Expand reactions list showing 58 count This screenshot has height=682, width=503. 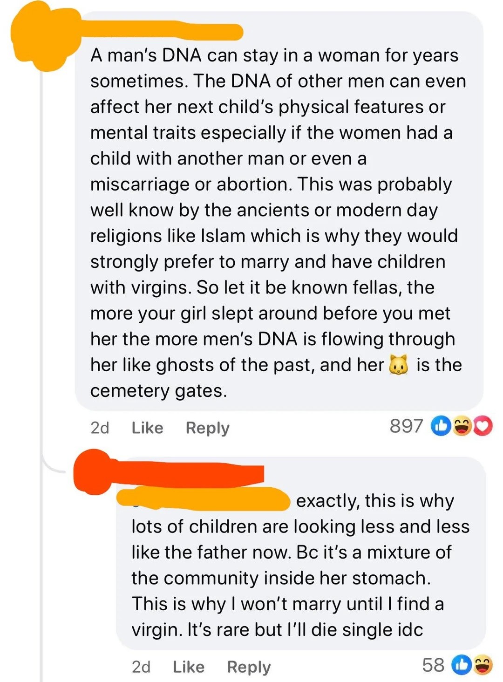click(434, 665)
